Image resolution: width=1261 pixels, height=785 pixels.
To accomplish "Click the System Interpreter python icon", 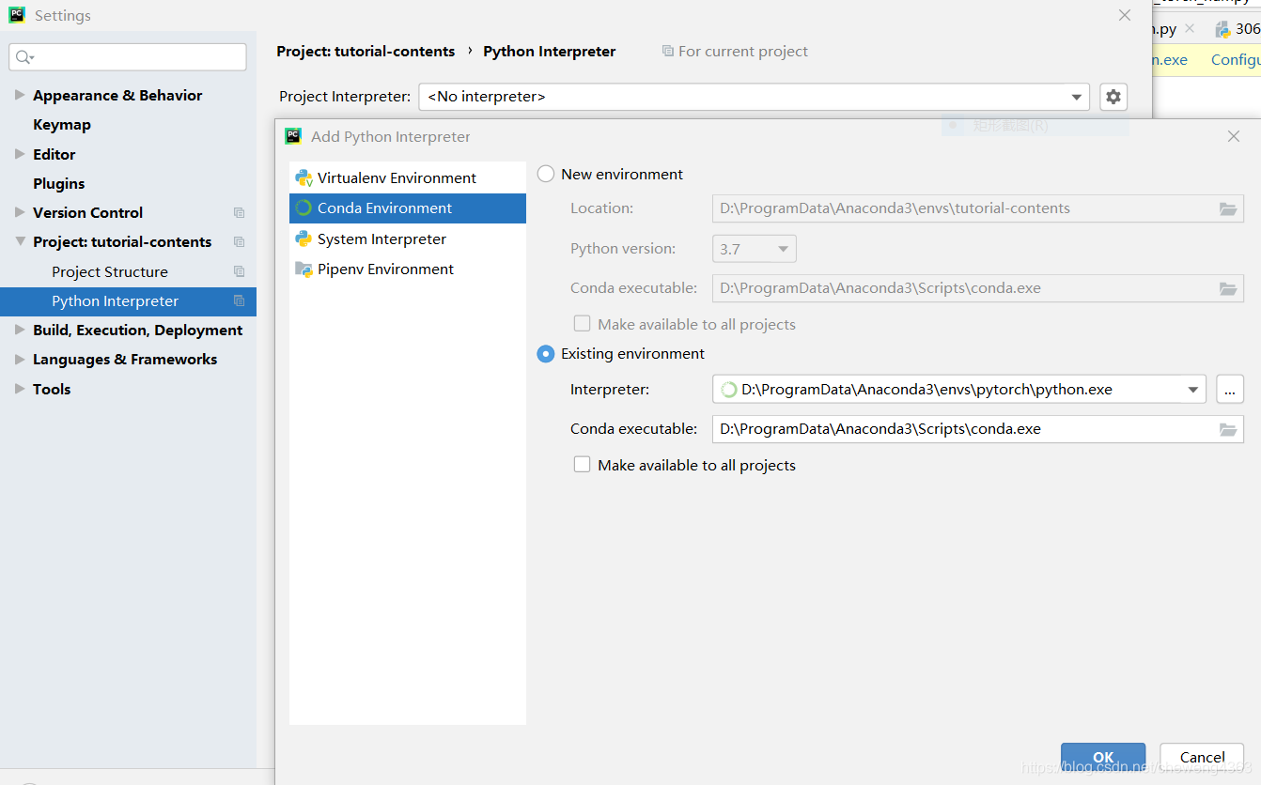I will (304, 239).
